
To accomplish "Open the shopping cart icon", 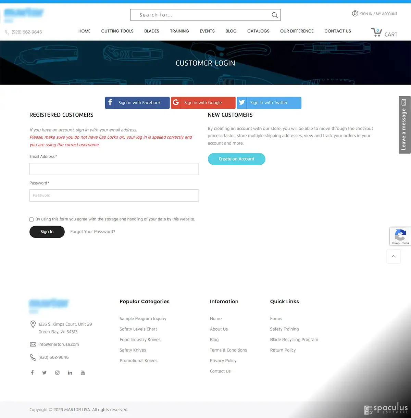I will coord(376,32).
